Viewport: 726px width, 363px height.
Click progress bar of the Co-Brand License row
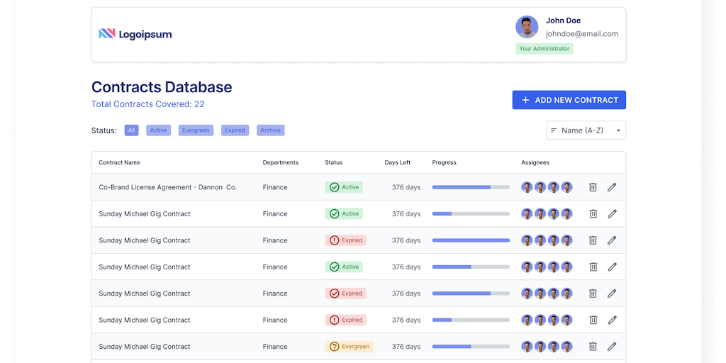[471, 187]
